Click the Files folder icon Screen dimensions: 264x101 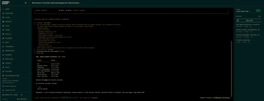(3, 17)
